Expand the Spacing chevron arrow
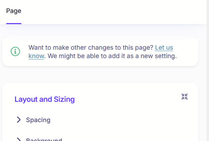This screenshot has height=141, width=209. click(18, 120)
